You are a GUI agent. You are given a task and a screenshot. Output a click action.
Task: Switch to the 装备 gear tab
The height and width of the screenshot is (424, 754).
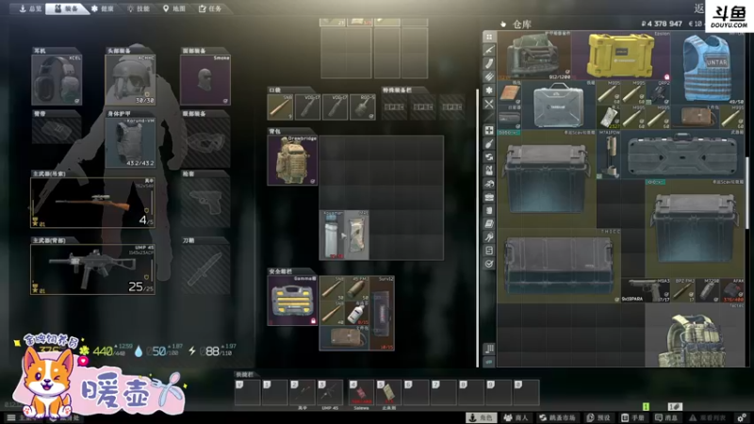click(x=66, y=8)
